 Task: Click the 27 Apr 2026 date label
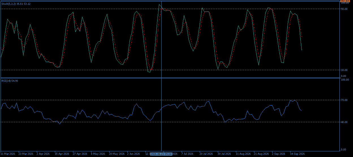[80, 154]
